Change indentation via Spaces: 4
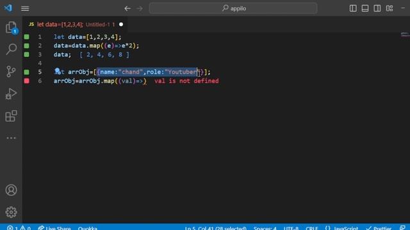This screenshot has width=410, height=230. (x=265, y=228)
